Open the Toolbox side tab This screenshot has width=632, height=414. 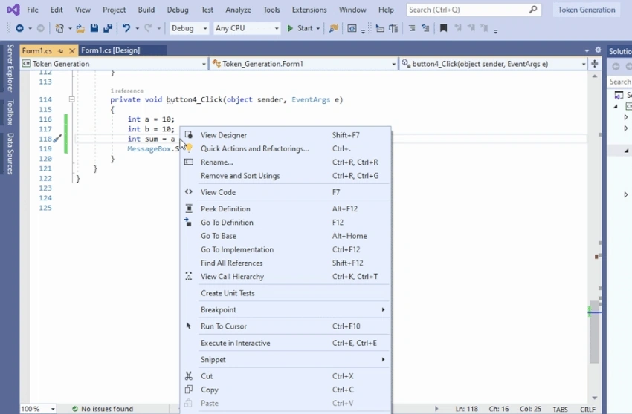(10, 113)
